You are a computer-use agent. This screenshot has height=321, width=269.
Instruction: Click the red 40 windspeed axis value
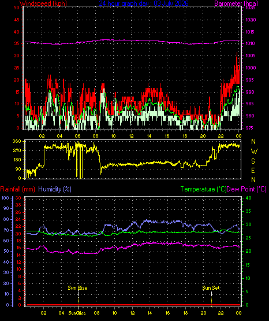17,32
